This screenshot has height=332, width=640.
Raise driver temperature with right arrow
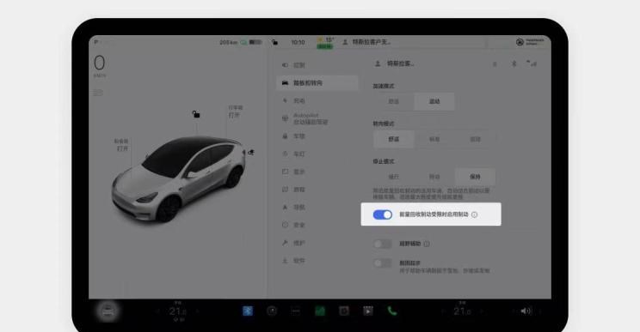click(198, 311)
